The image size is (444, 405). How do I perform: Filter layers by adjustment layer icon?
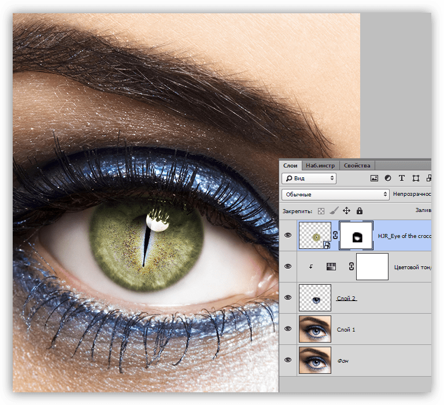388,178
